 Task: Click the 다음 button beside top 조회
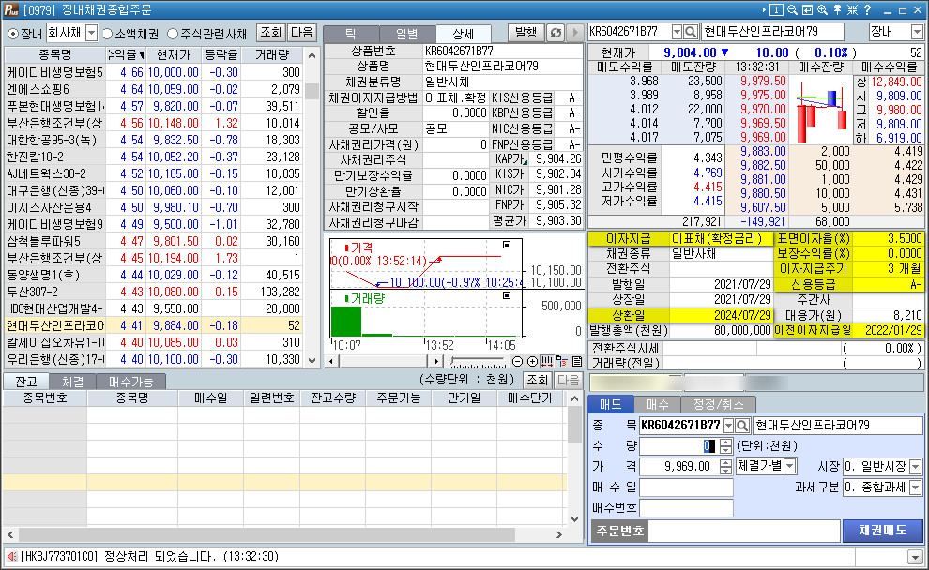(x=302, y=33)
